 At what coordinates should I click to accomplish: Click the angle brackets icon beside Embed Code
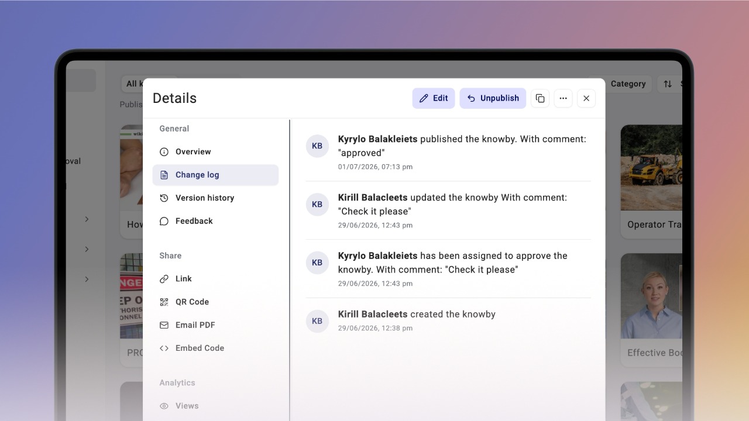164,348
